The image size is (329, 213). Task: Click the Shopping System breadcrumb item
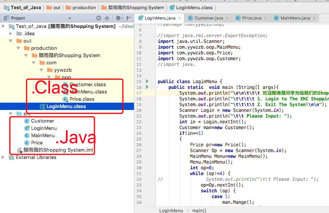pos(136,8)
